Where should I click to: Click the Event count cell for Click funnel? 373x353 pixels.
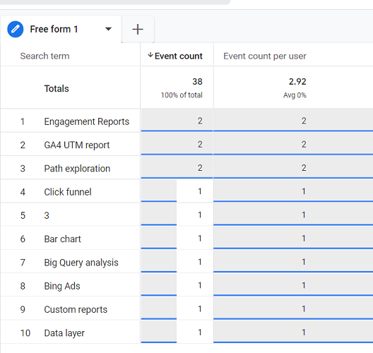177,191
